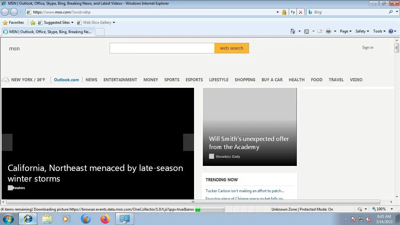The width and height of the screenshot is (400, 225).
Task: Open the BUY A CAR navigation item
Action: click(x=272, y=80)
